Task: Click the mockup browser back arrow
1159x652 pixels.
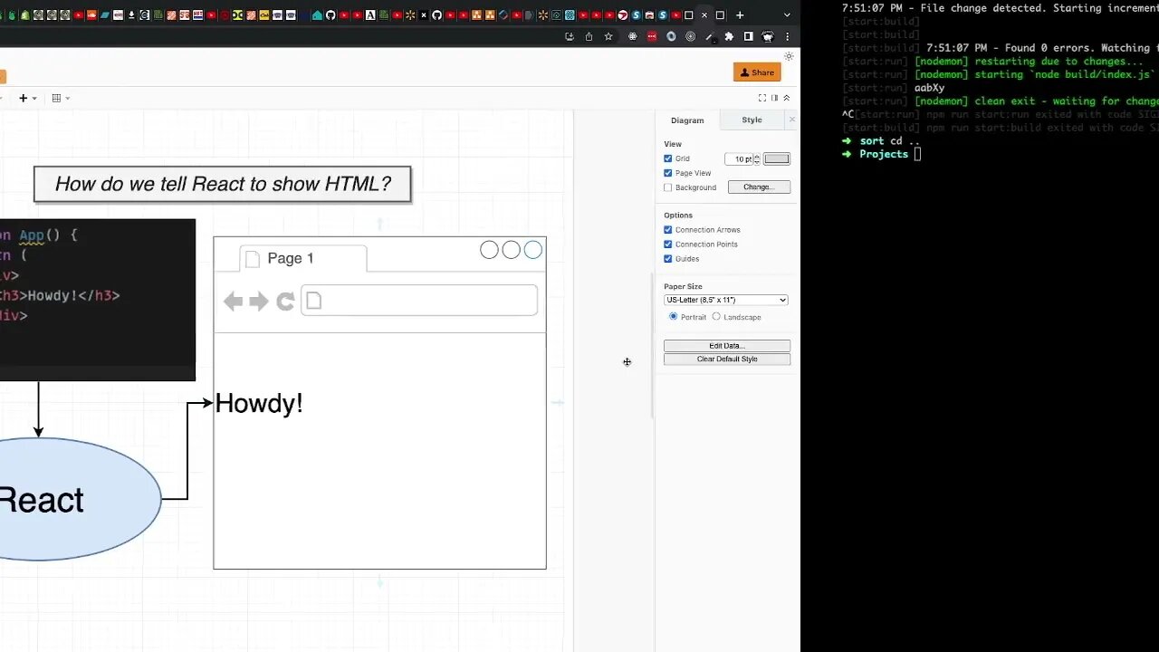Action: point(234,302)
